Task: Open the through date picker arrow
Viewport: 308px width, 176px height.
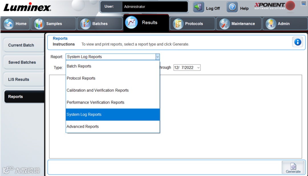Action: [x=198, y=68]
